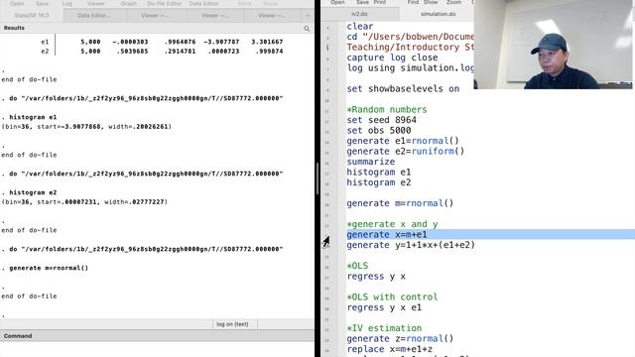Click the Results panel header
635x357 pixels.
157,28
